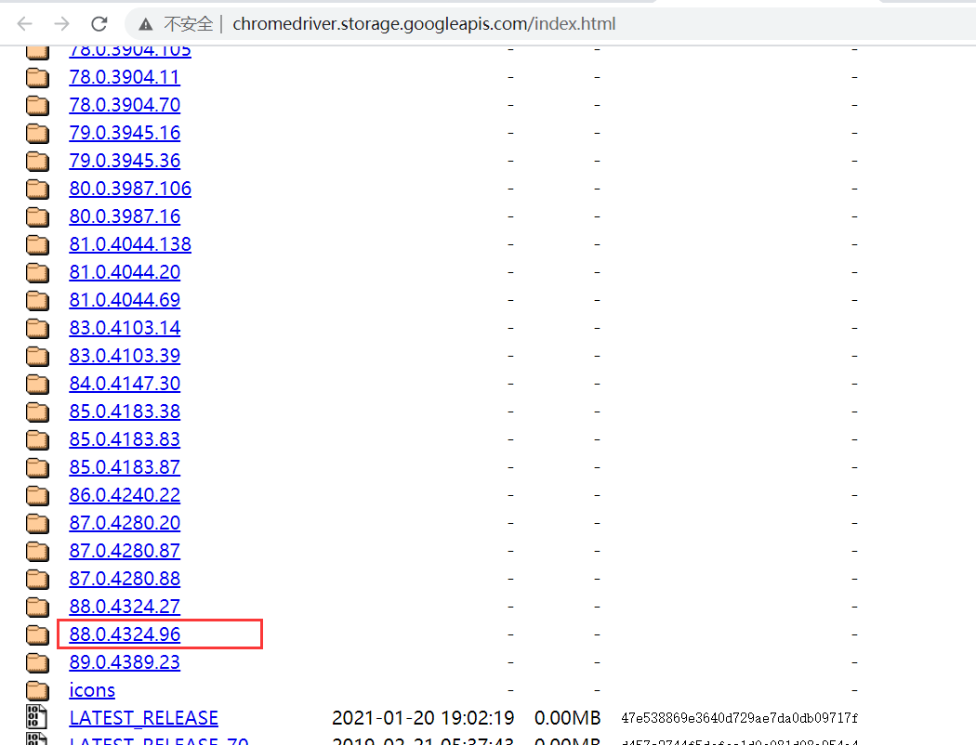The image size is (976, 745).
Task: Open the 84.0.4147.30 folder link
Action: [125, 384]
